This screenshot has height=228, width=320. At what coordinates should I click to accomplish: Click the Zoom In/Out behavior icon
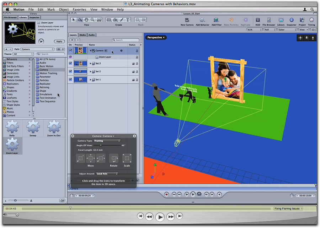(x=54, y=126)
